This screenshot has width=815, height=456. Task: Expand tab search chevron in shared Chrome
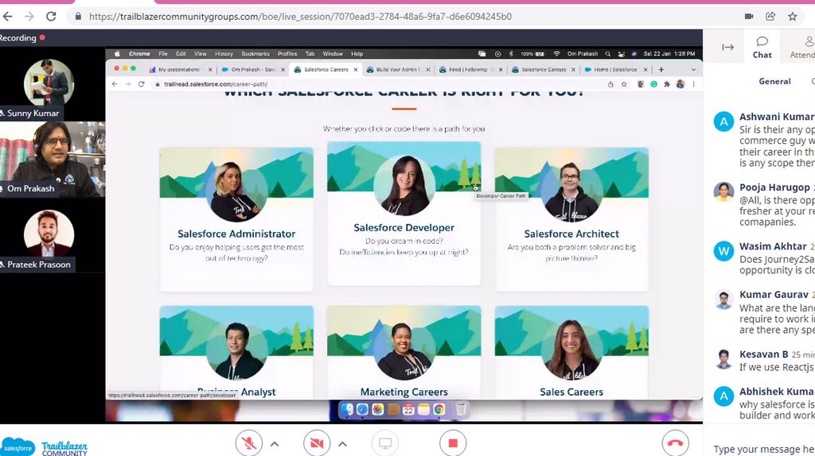pos(693,70)
